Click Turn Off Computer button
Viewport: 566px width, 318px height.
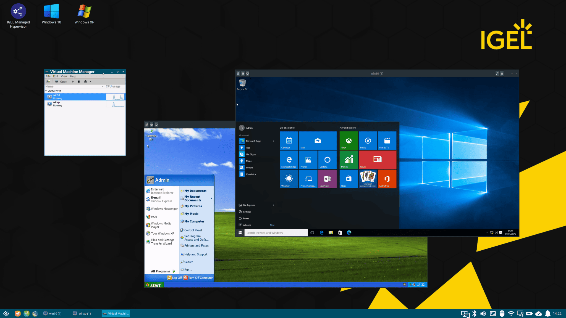pyautogui.click(x=198, y=278)
